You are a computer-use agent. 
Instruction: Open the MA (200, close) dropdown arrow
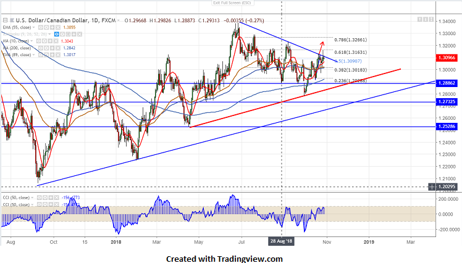33,48
